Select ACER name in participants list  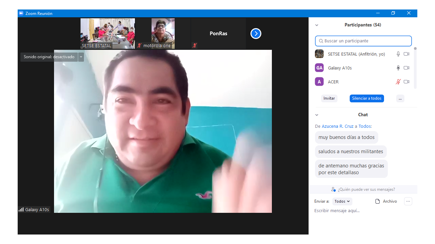point(333,82)
